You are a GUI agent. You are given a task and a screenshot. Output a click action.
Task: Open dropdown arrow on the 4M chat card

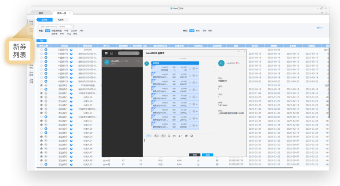[x=197, y=90]
